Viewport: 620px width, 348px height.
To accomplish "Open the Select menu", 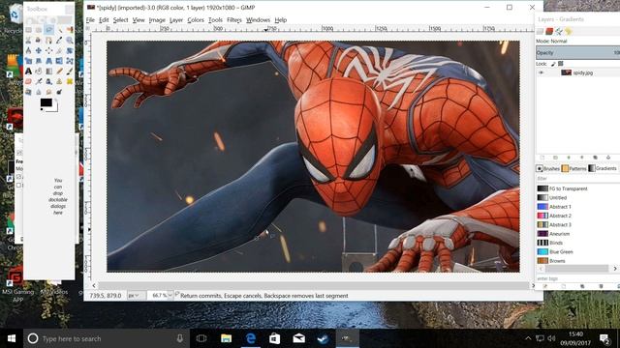I will (120, 19).
